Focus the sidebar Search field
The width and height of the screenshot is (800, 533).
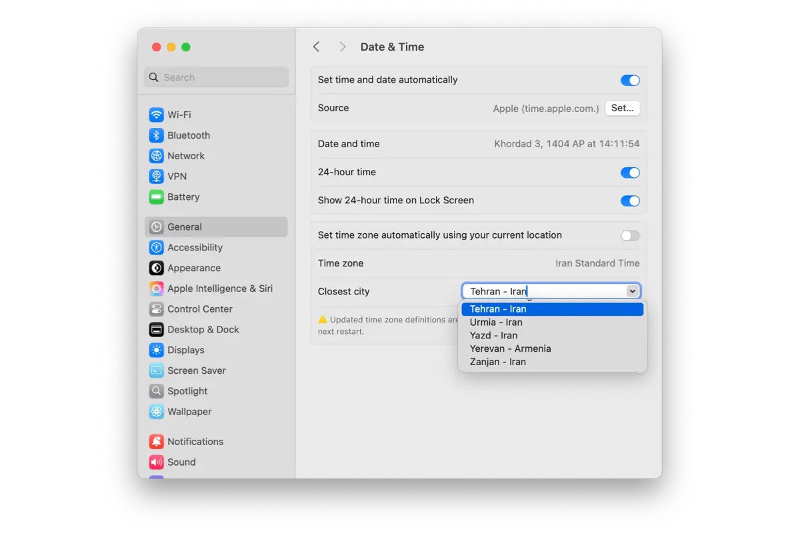coord(216,77)
